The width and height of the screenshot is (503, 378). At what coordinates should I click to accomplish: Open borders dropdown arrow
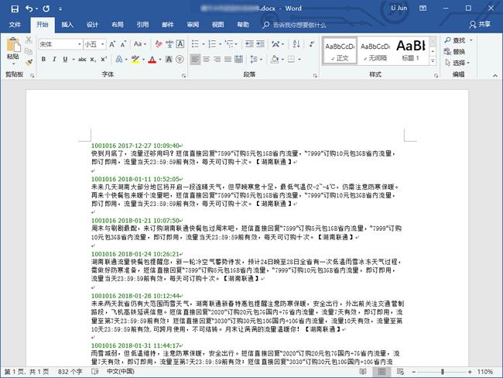coord(299,60)
